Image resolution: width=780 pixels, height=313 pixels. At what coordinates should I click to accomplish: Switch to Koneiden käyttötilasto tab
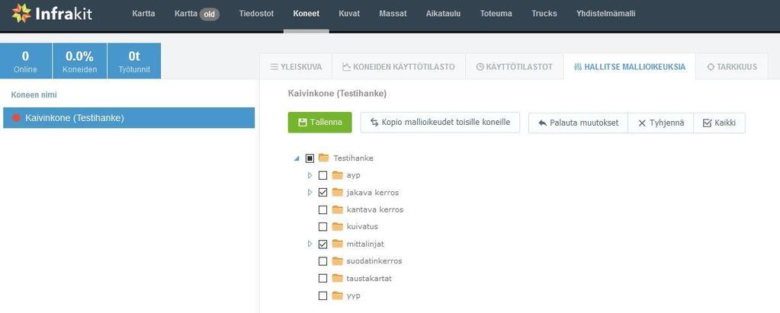399,66
